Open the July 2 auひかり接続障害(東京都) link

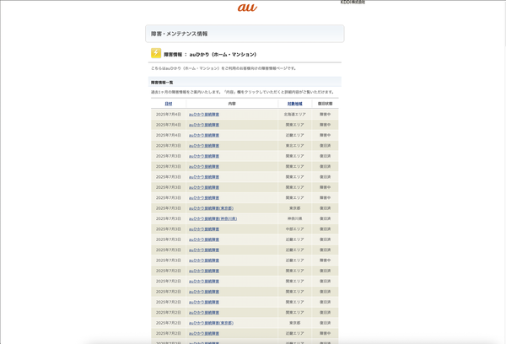[x=211, y=323]
